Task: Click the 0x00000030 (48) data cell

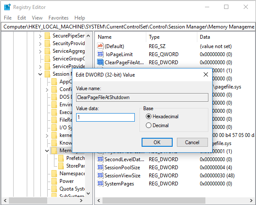Action: (x=217, y=176)
